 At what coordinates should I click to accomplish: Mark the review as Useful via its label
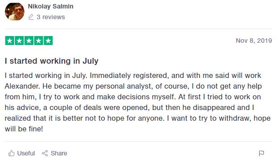[26, 153]
